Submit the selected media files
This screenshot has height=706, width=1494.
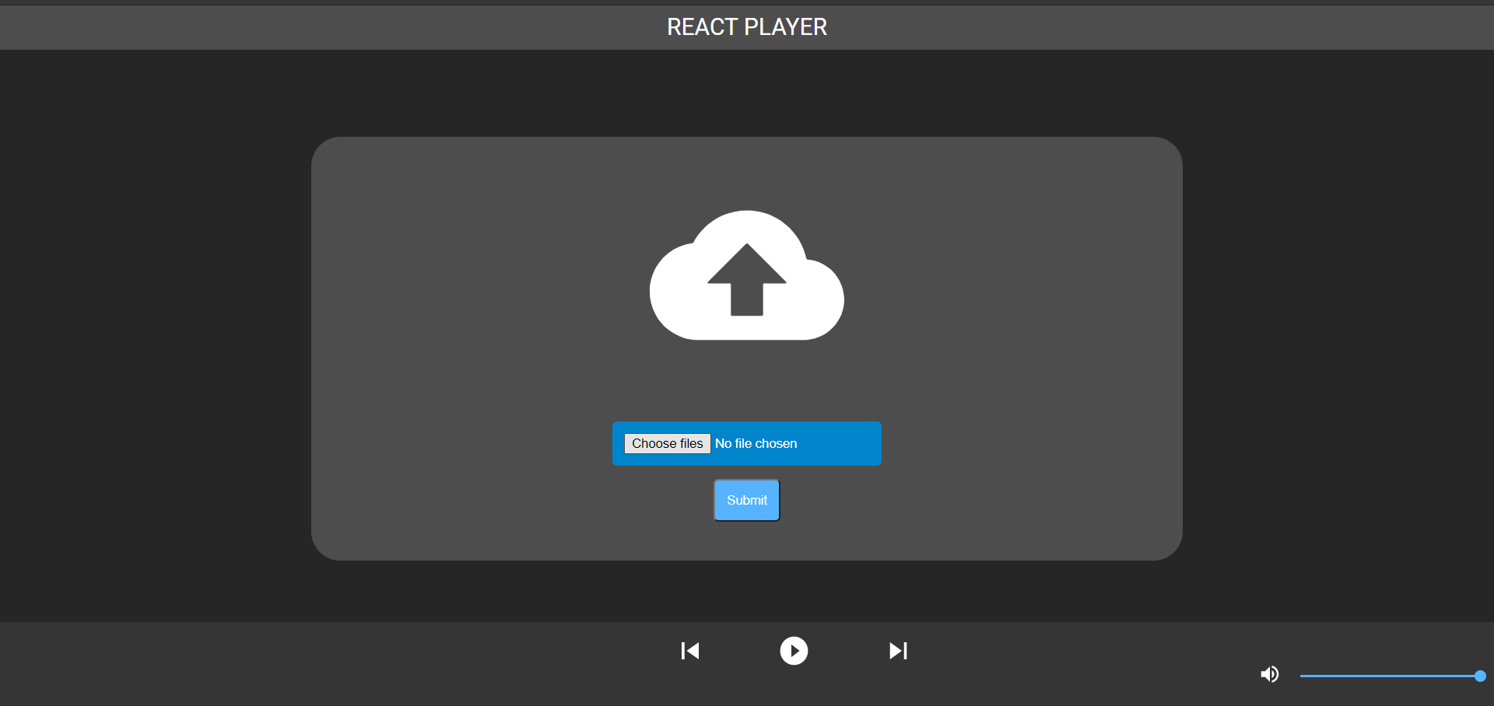746,500
